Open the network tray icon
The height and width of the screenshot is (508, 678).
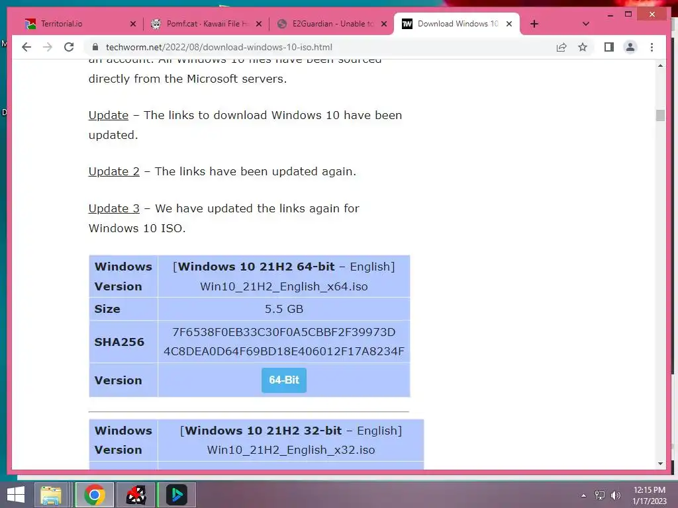pyautogui.click(x=599, y=495)
